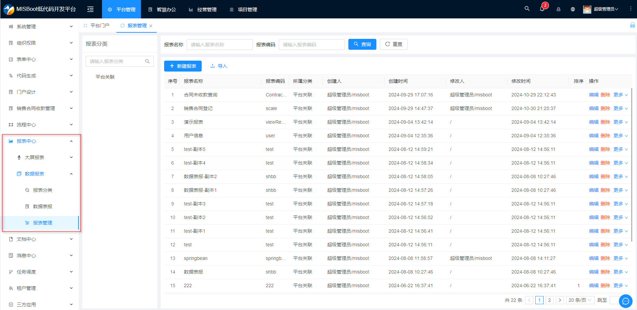Click the 文档中心 sidebar icon
Viewport: 637px width, 310px height.
[x=11, y=239]
